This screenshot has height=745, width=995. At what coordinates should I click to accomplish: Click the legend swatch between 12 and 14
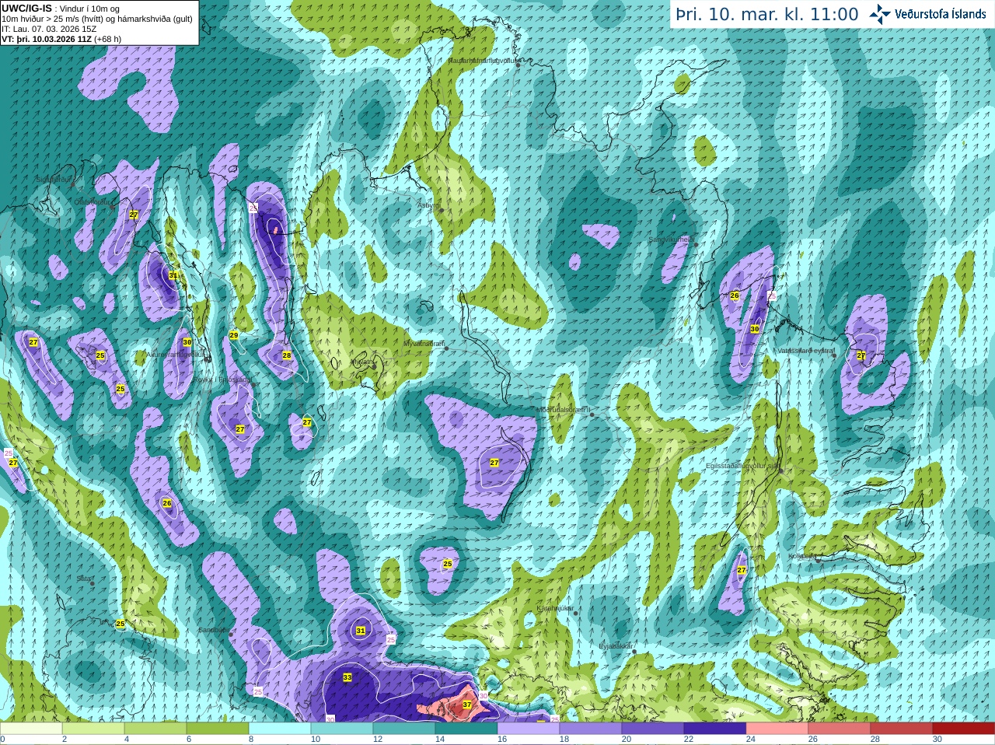click(x=404, y=729)
